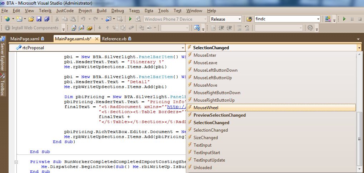Click the Cut scissors icon
The image size is (364, 173).
(x=57, y=19)
